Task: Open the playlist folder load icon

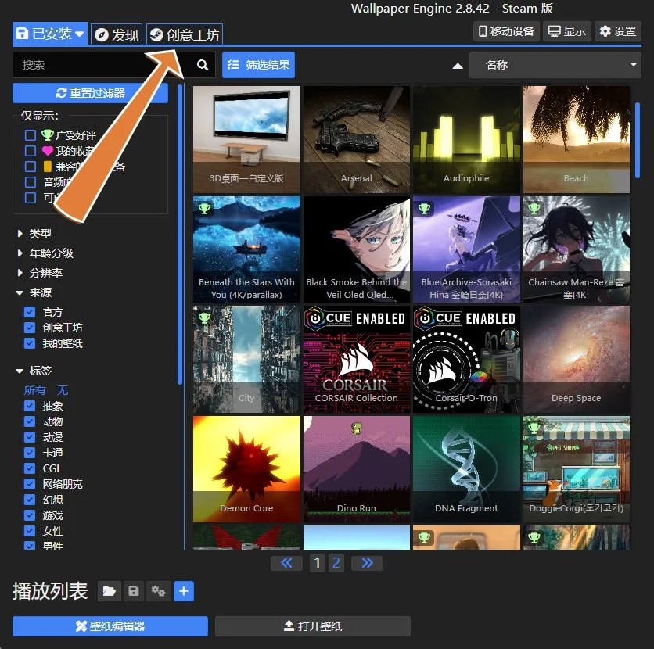Action: point(110,591)
